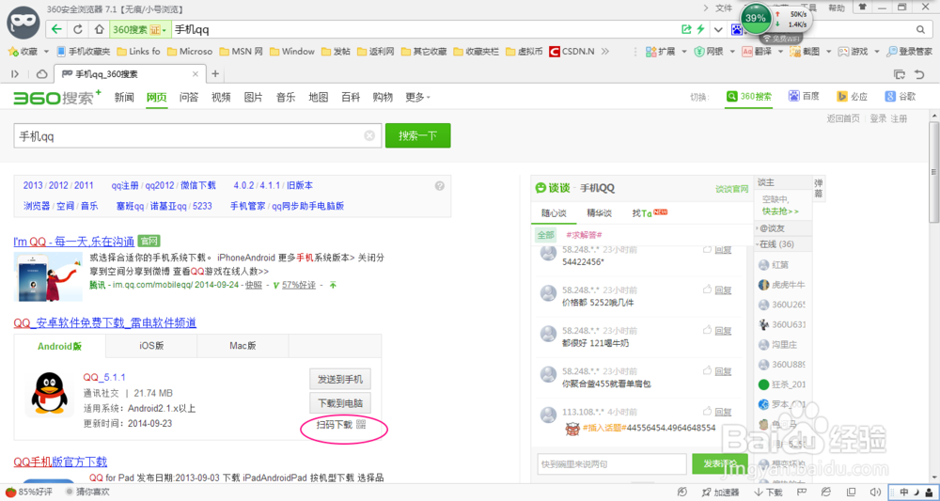Open the 加速器 accelerator in status bar
The height and width of the screenshot is (501, 940).
click(x=721, y=492)
